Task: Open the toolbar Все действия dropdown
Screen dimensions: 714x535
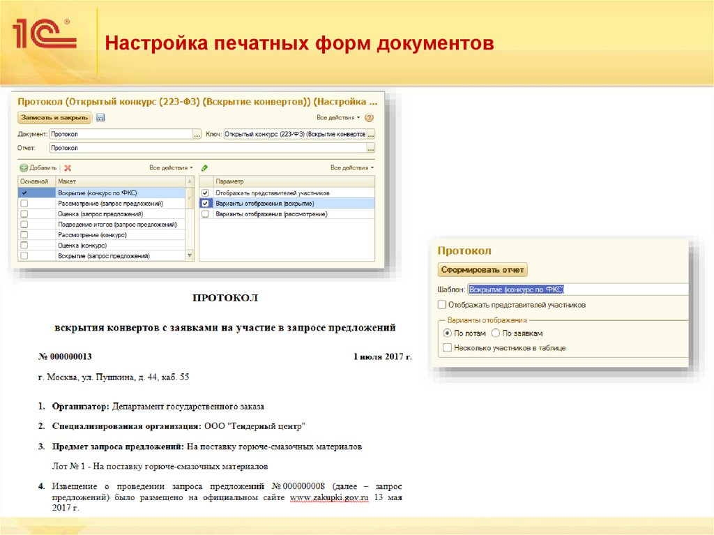Action: coord(335,116)
